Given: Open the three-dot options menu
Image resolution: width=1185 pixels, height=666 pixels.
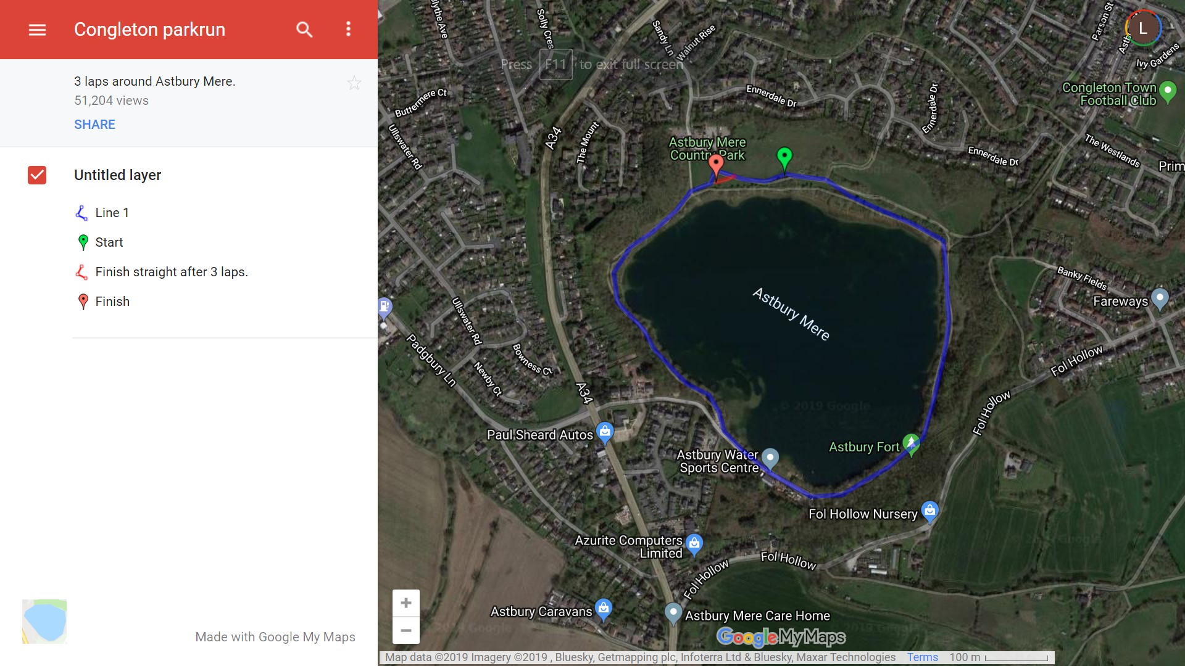Looking at the screenshot, I should pos(348,30).
